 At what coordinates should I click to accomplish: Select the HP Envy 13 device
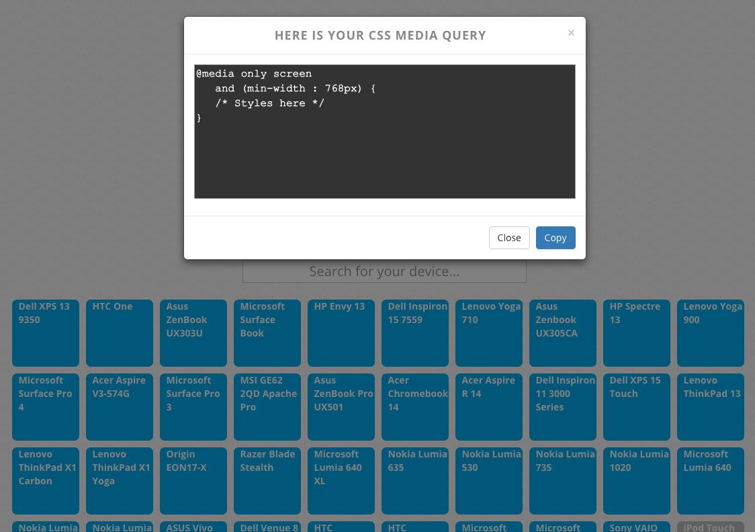(x=341, y=332)
